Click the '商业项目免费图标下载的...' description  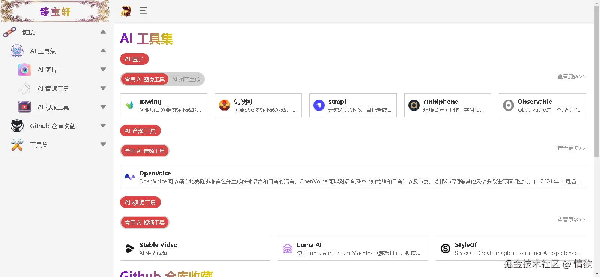[x=170, y=110]
